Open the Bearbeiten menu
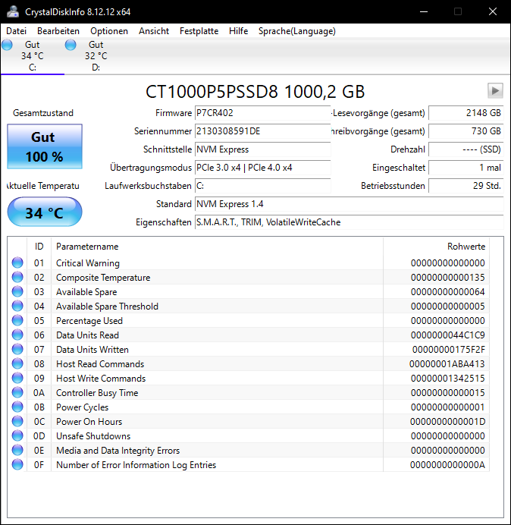511x525 pixels. pos(58,31)
